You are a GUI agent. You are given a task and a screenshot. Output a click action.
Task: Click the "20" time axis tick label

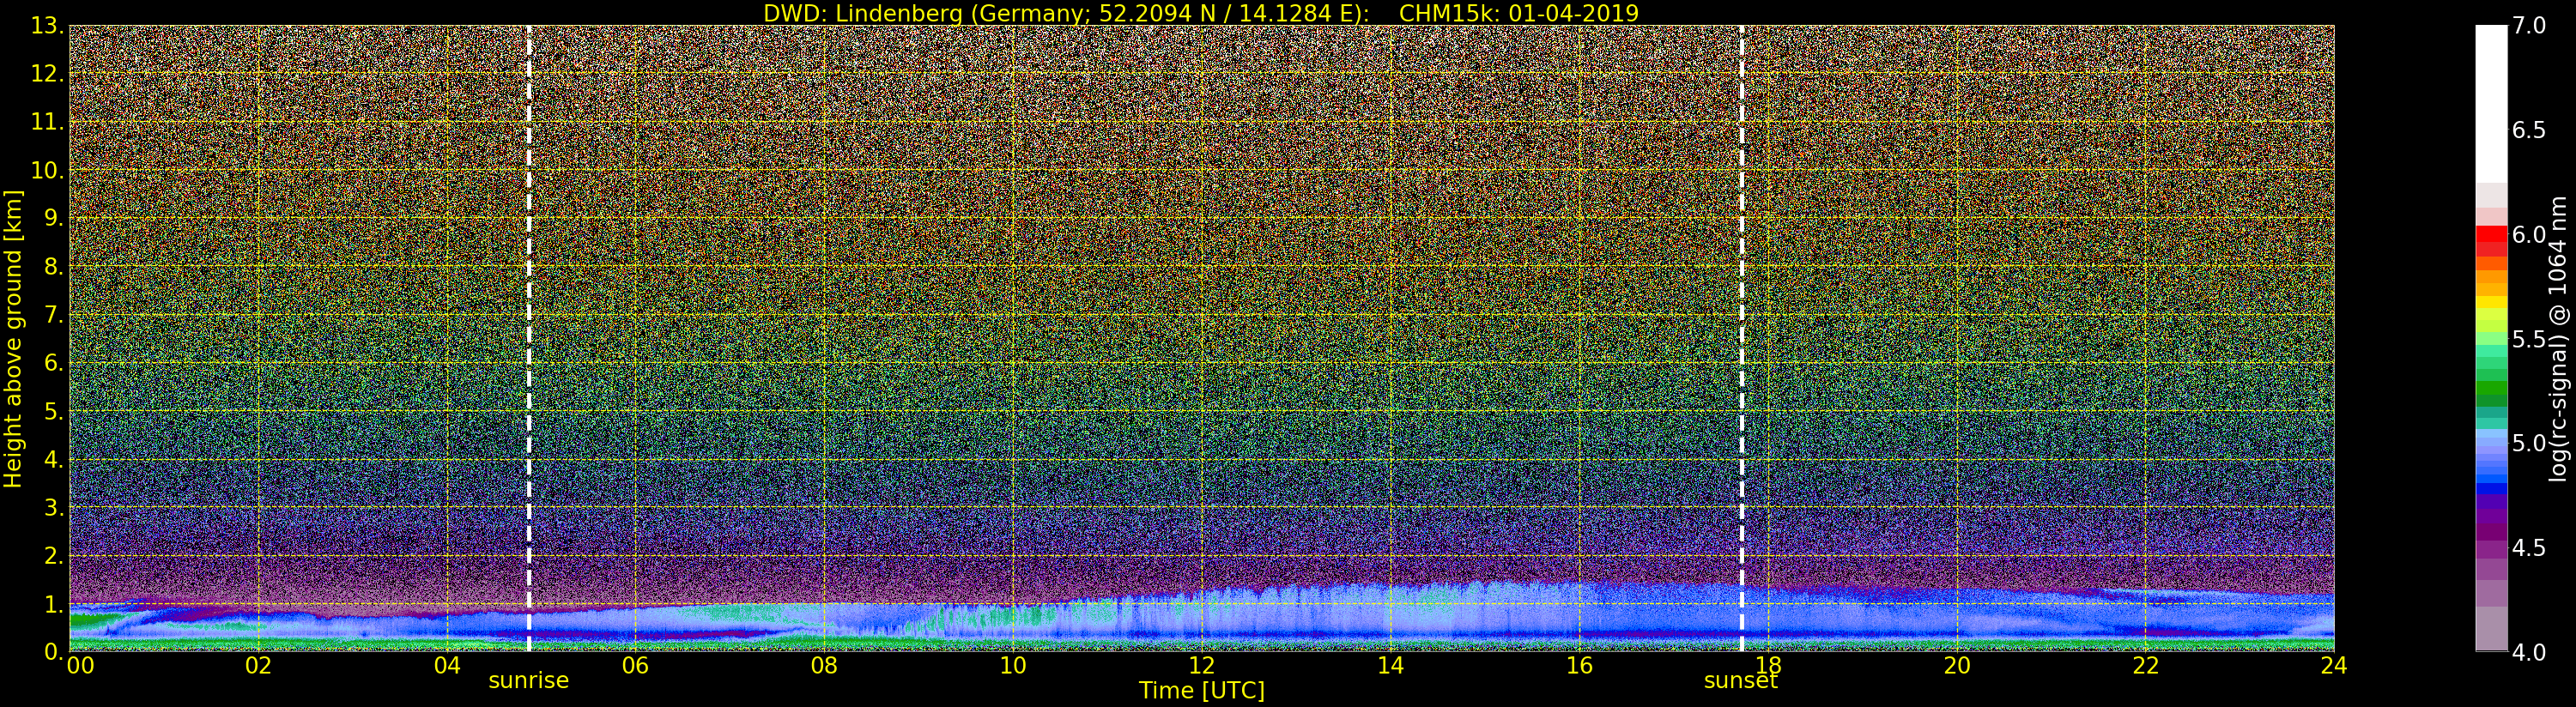[1957, 666]
